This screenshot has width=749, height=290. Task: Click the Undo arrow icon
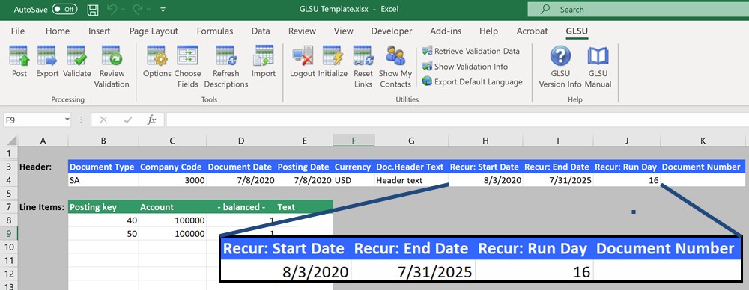point(112,10)
